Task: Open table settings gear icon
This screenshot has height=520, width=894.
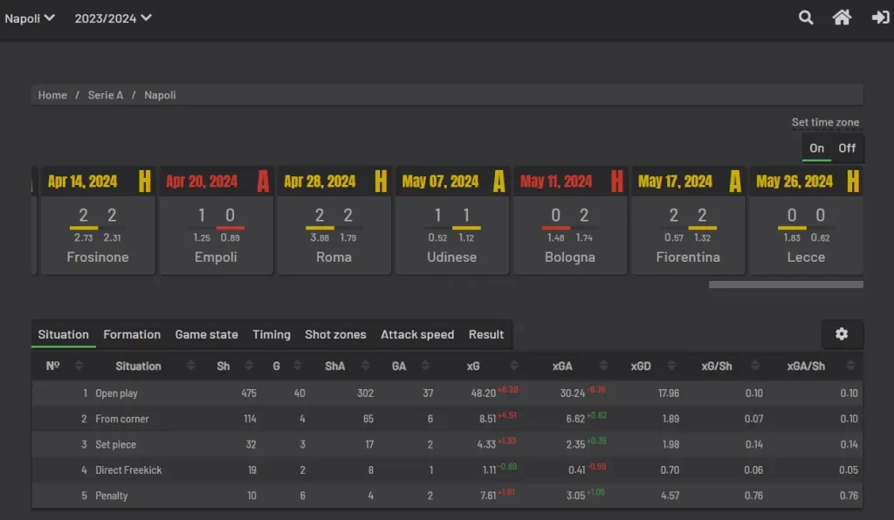Action: (x=842, y=334)
